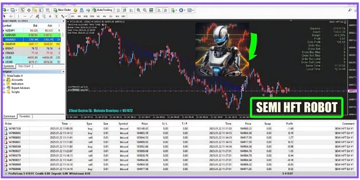Select the vertical line drawing tool
Image resolution: width=360 pixels, height=180 pixels.
[x=18, y=16]
